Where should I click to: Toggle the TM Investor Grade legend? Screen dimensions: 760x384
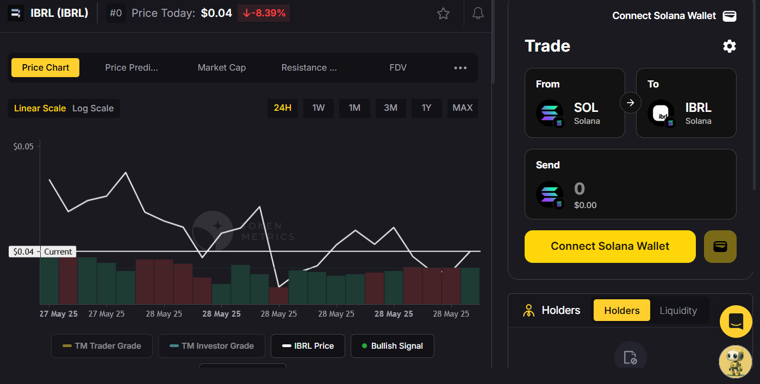(211, 346)
